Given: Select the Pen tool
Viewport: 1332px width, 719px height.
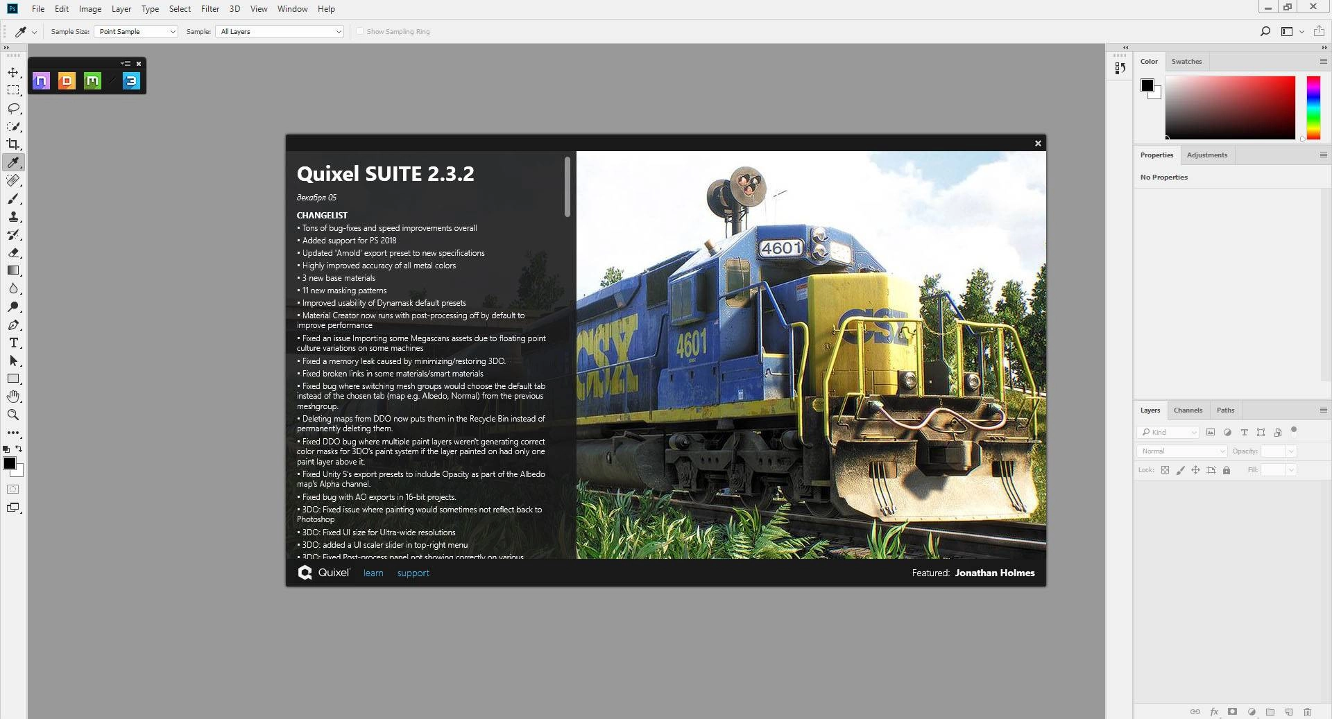Looking at the screenshot, I should pyautogui.click(x=13, y=325).
